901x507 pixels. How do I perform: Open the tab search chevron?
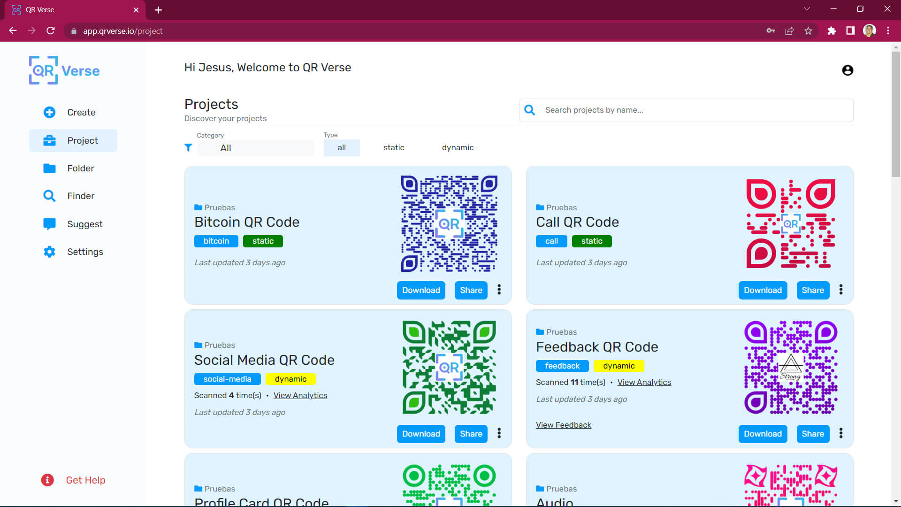tap(807, 9)
